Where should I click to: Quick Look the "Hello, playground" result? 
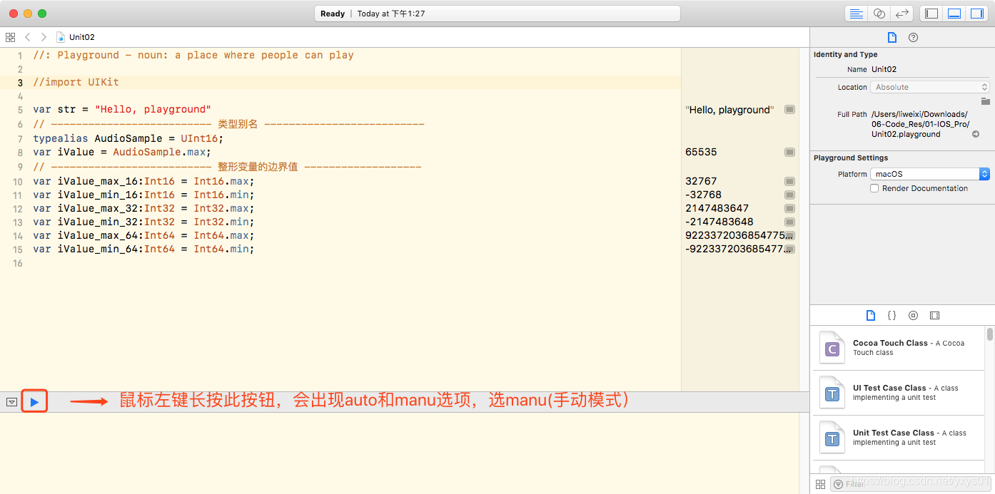click(789, 110)
